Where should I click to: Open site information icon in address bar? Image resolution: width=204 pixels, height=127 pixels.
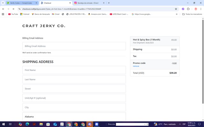[x=19, y=9]
